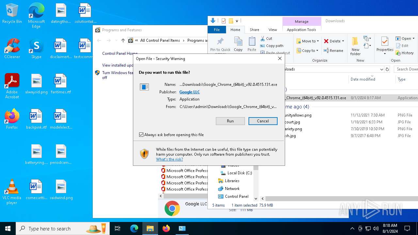Click the volume icon in system tray
Image resolution: width=418 pixels, height=235 pixels.
376,228
